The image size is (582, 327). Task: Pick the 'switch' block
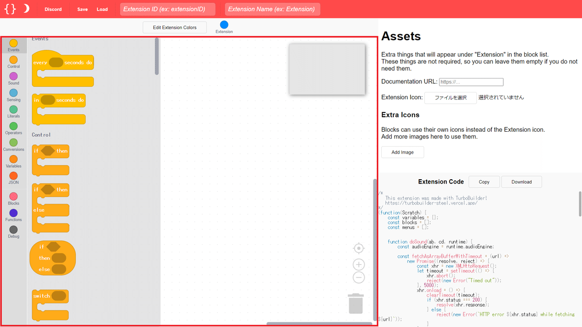[50, 304]
